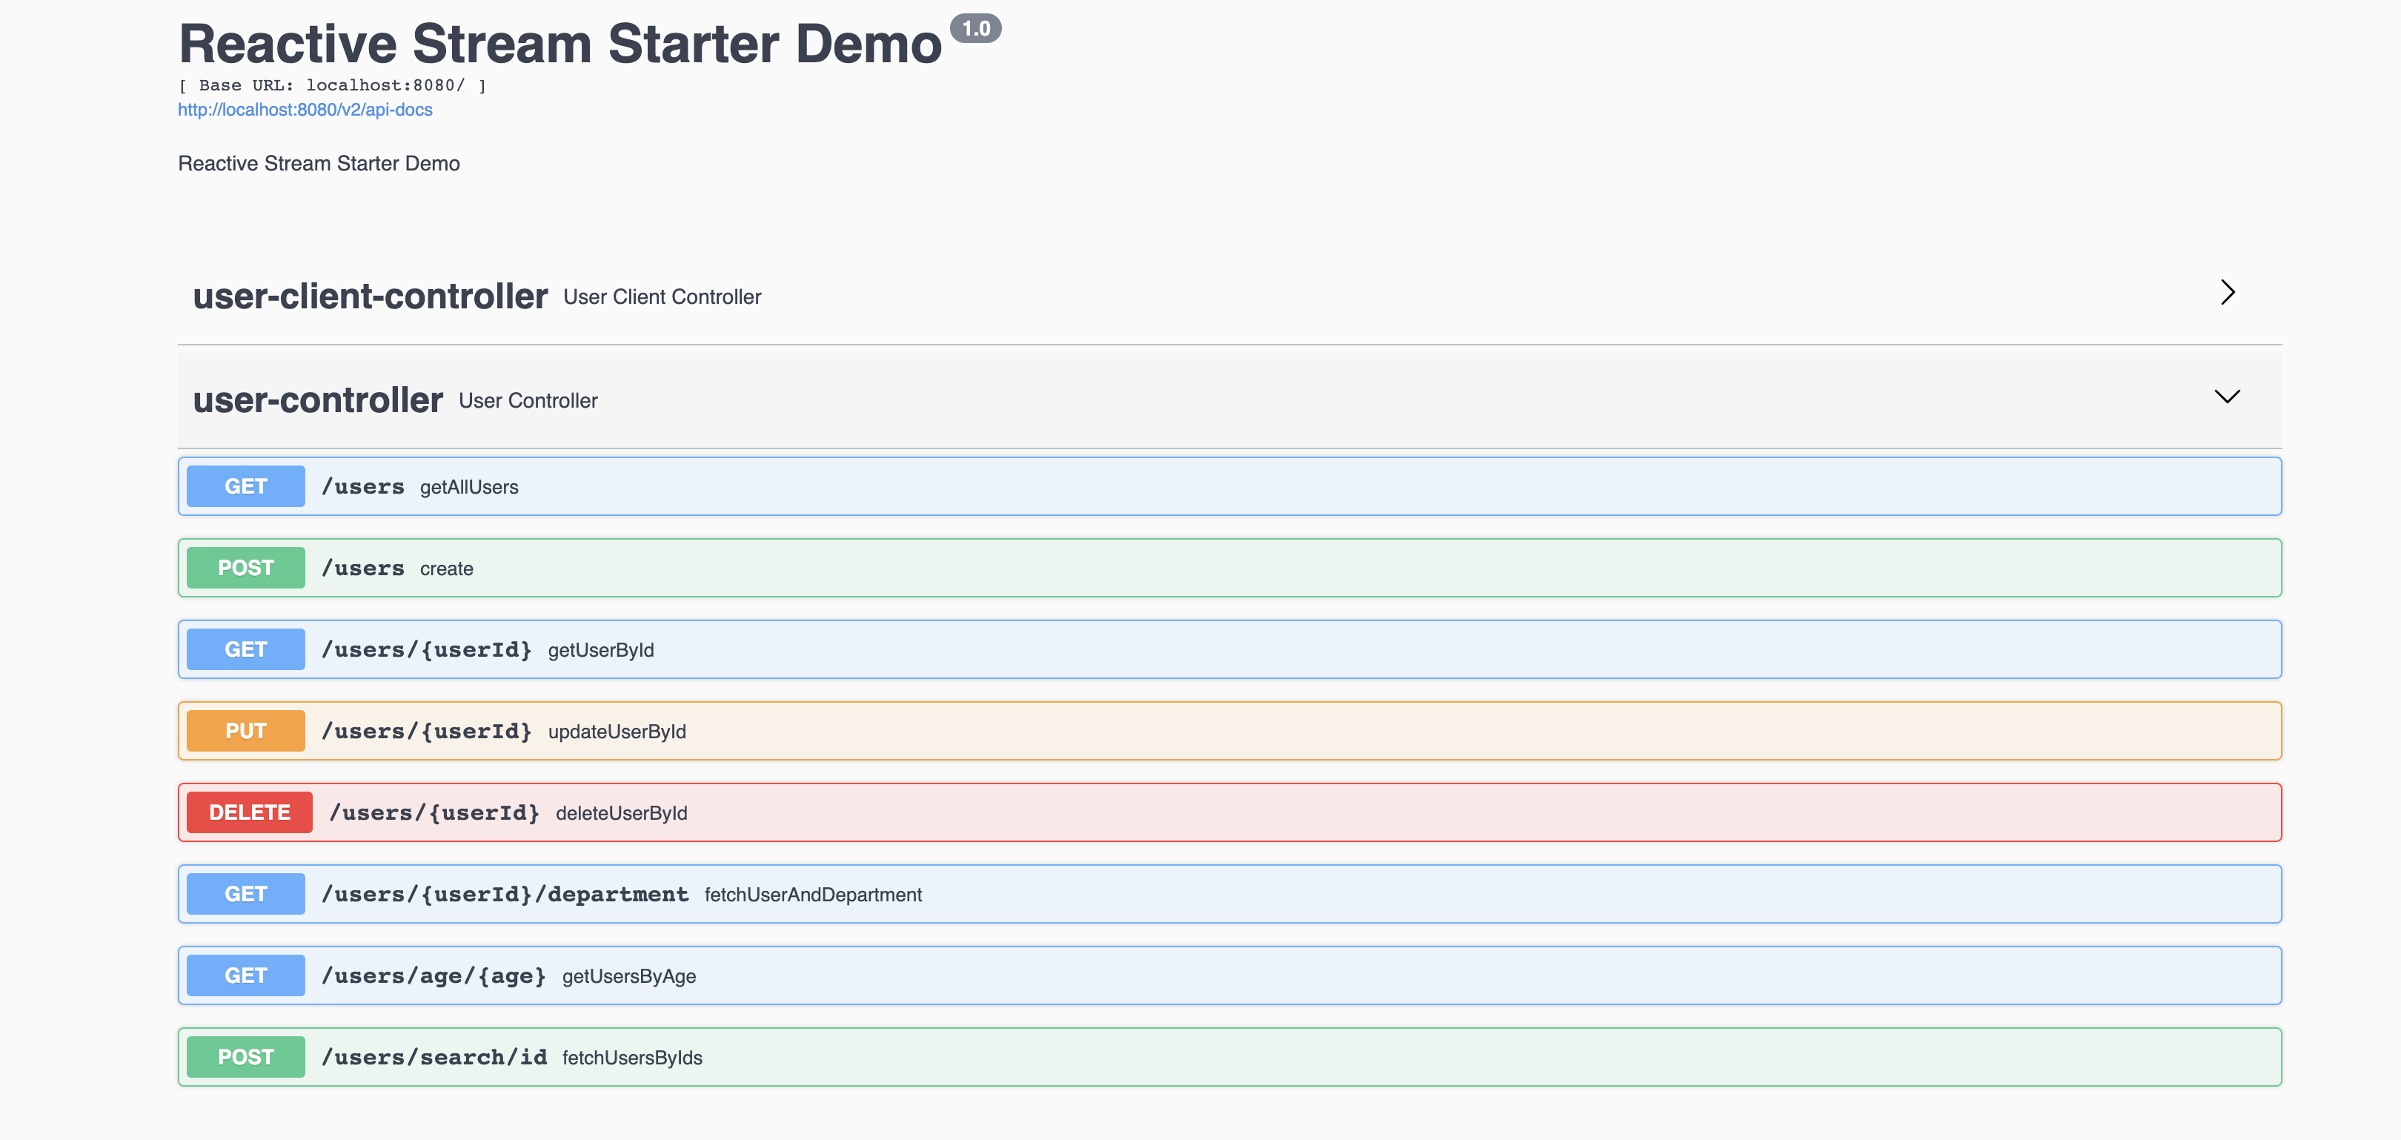Click the user-controller tag title
Screen dimensions: 2401x1140
[x=317, y=401]
